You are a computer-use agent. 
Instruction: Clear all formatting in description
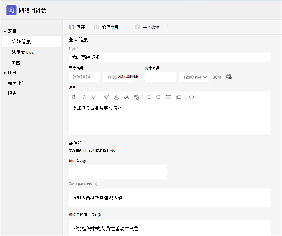pos(136,97)
